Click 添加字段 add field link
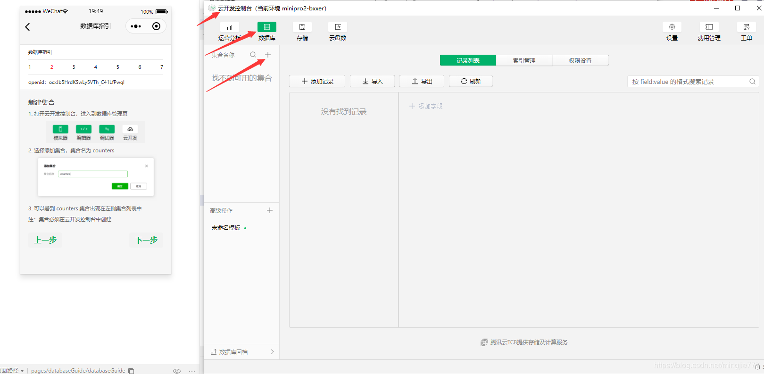The image size is (764, 374). pyautogui.click(x=426, y=106)
